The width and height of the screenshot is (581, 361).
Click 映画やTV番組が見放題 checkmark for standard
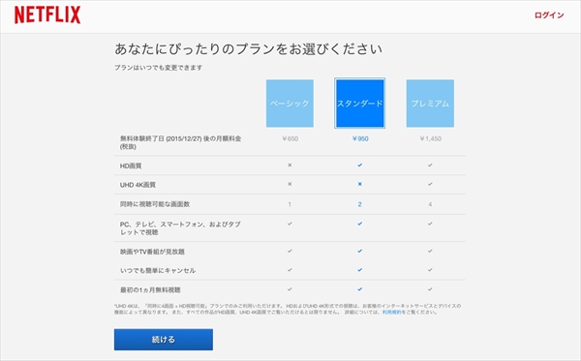point(360,251)
